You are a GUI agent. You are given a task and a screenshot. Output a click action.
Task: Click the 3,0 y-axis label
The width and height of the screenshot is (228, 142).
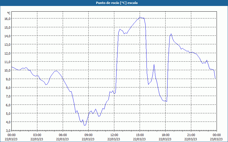(x=8, y=130)
